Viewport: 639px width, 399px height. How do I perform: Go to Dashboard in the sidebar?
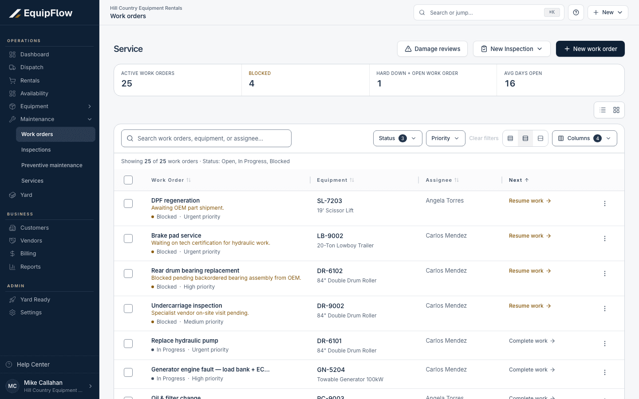click(50, 55)
